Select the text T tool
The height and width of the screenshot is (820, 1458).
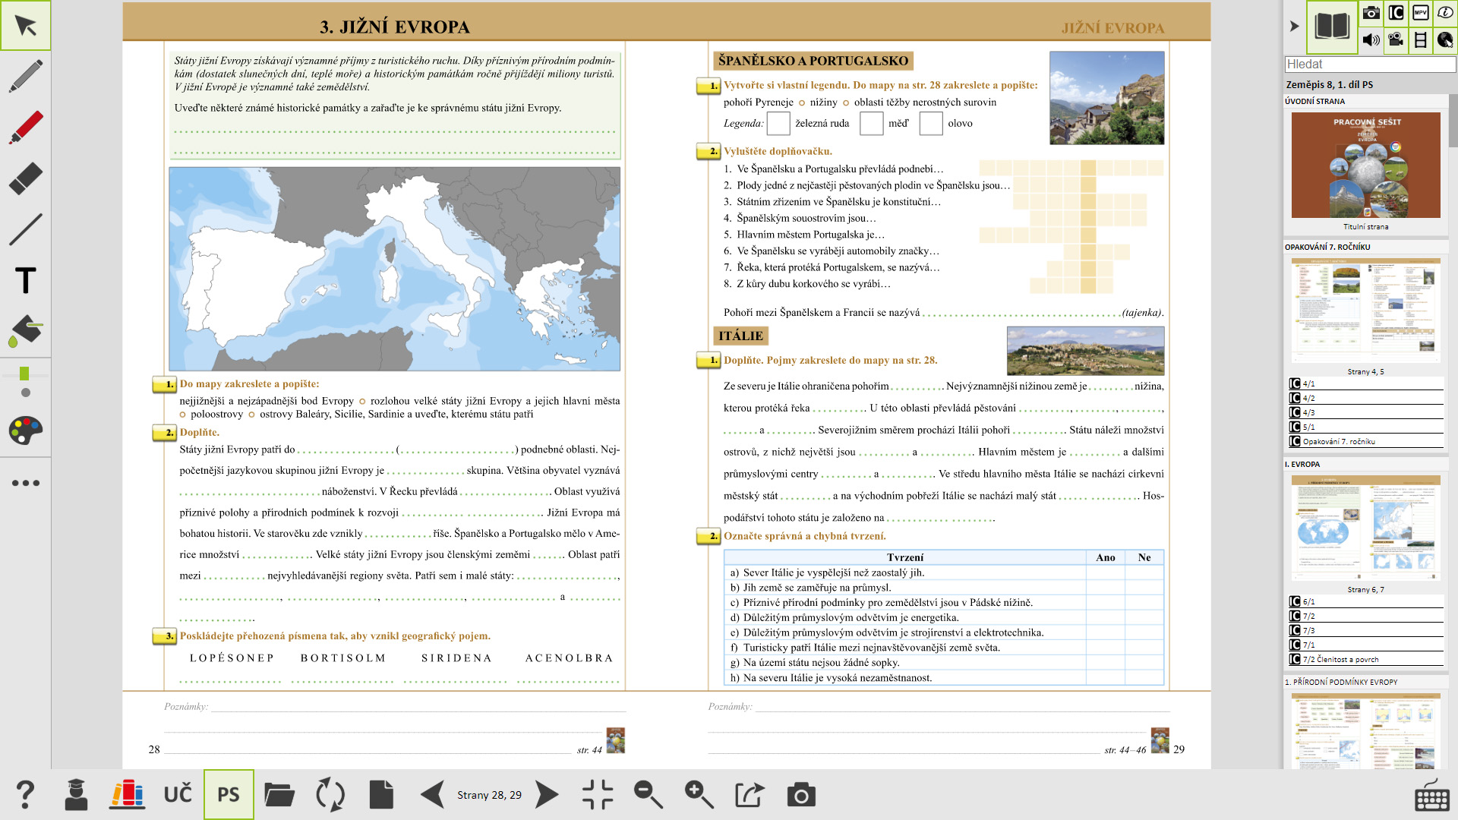(26, 280)
